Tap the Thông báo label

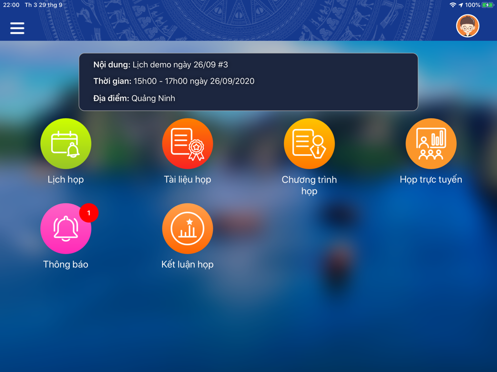tap(66, 264)
